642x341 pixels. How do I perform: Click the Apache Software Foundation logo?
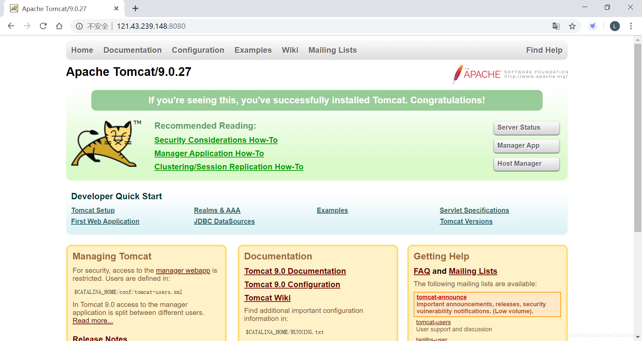pyautogui.click(x=510, y=74)
